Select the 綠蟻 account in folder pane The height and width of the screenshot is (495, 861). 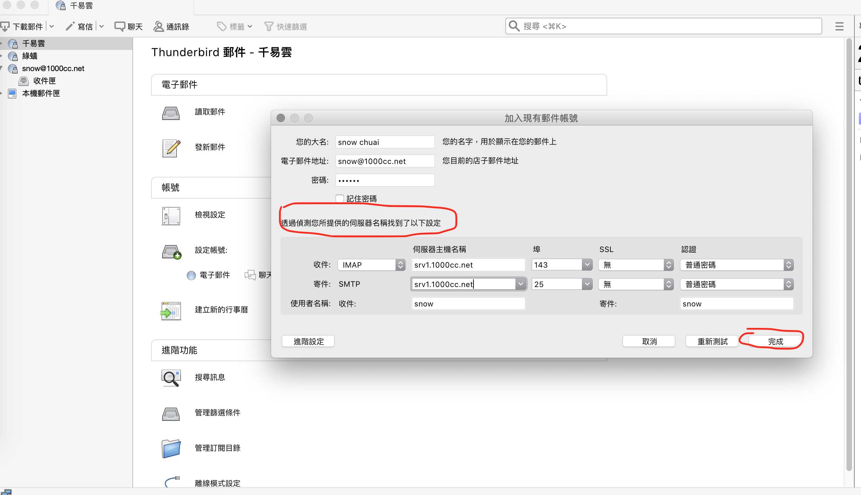pyautogui.click(x=66, y=56)
